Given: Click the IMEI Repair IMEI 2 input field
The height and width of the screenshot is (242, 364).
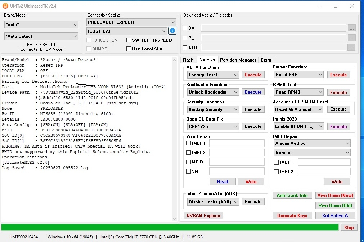Looking at the screenshot, I should [x=324, y=172].
